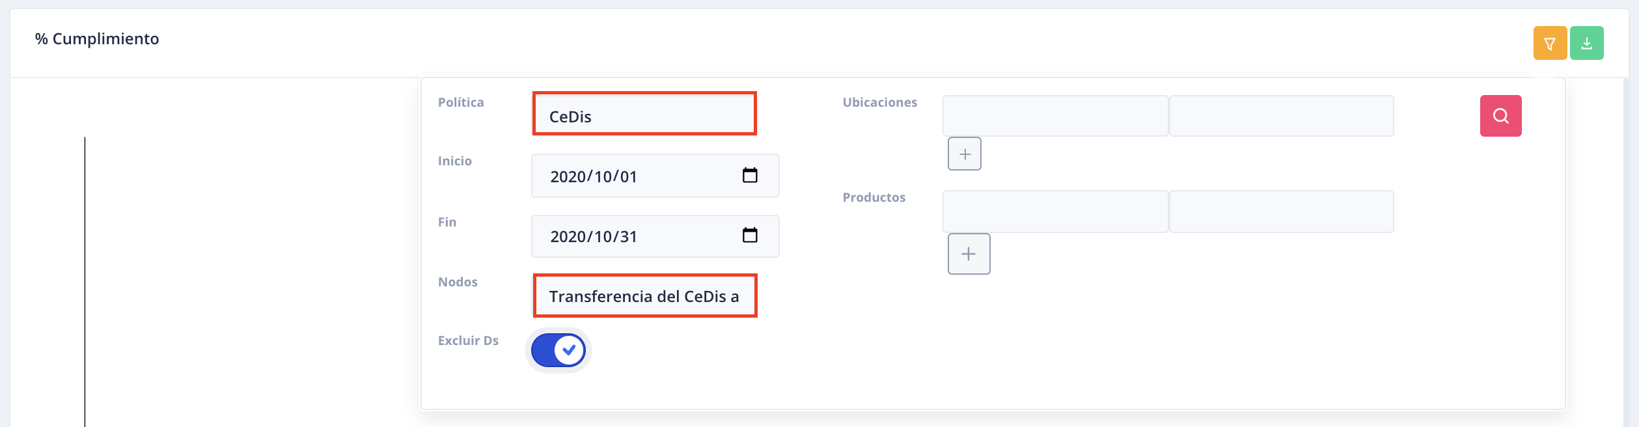1639x427 pixels.
Task: Click the Ubicaciones label text
Action: tap(879, 102)
